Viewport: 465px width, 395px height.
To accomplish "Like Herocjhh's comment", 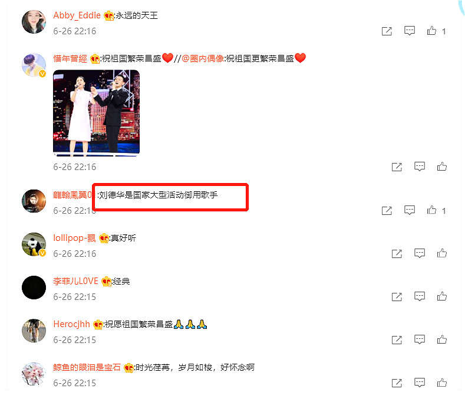I will [x=442, y=339].
